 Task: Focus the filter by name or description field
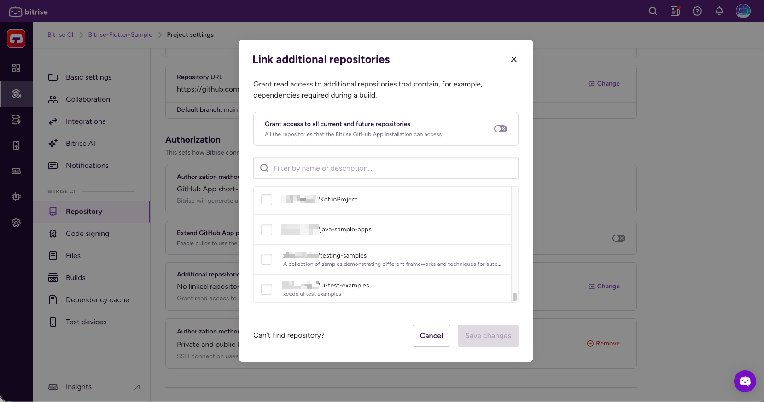[386, 168]
